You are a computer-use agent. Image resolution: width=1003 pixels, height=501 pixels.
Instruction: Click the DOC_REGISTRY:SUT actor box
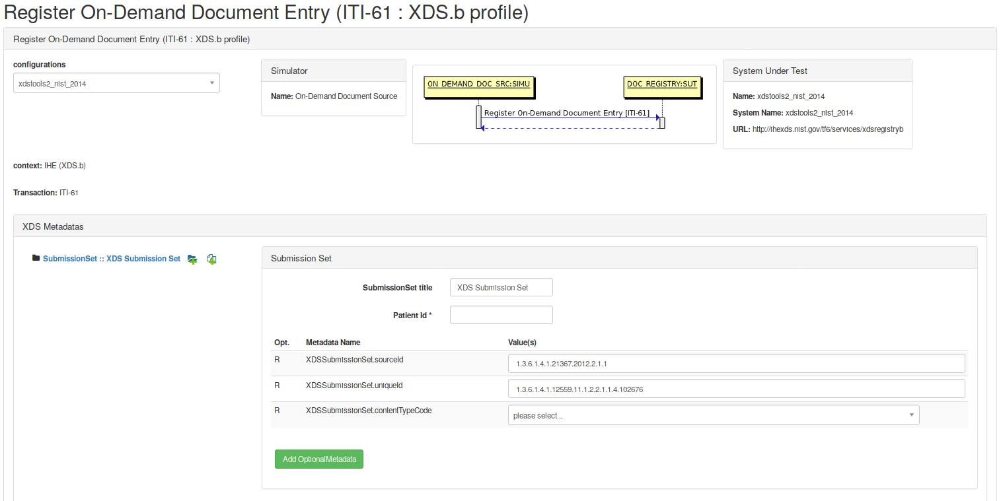pos(661,85)
